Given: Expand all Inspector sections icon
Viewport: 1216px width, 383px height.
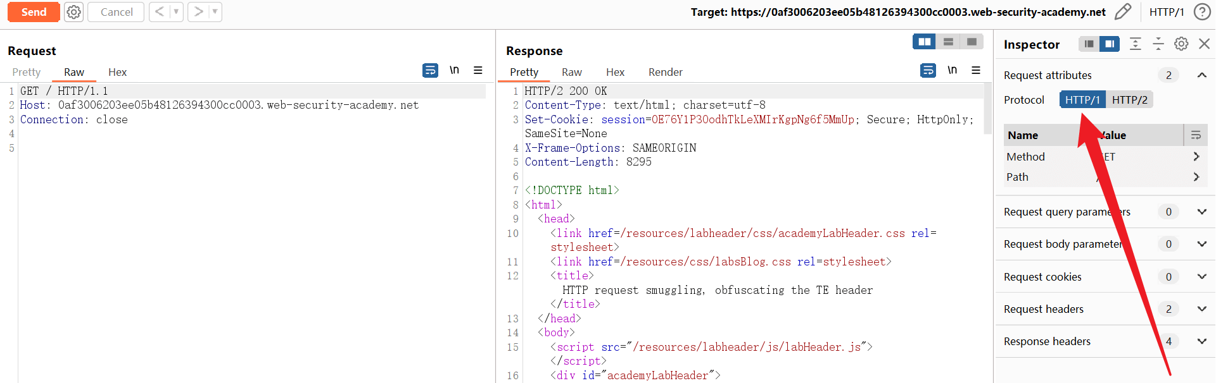Looking at the screenshot, I should [1136, 44].
